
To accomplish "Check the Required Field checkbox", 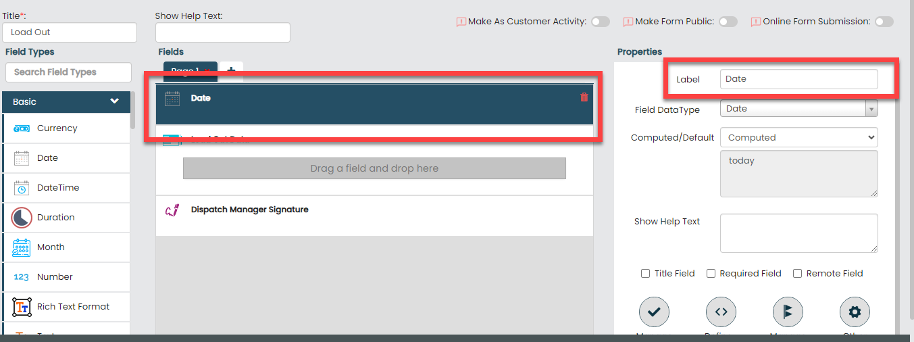I will pyautogui.click(x=711, y=274).
